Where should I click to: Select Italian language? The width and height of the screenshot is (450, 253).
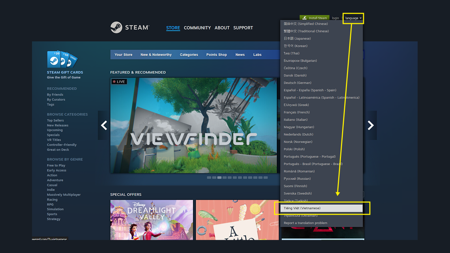[x=322, y=120]
